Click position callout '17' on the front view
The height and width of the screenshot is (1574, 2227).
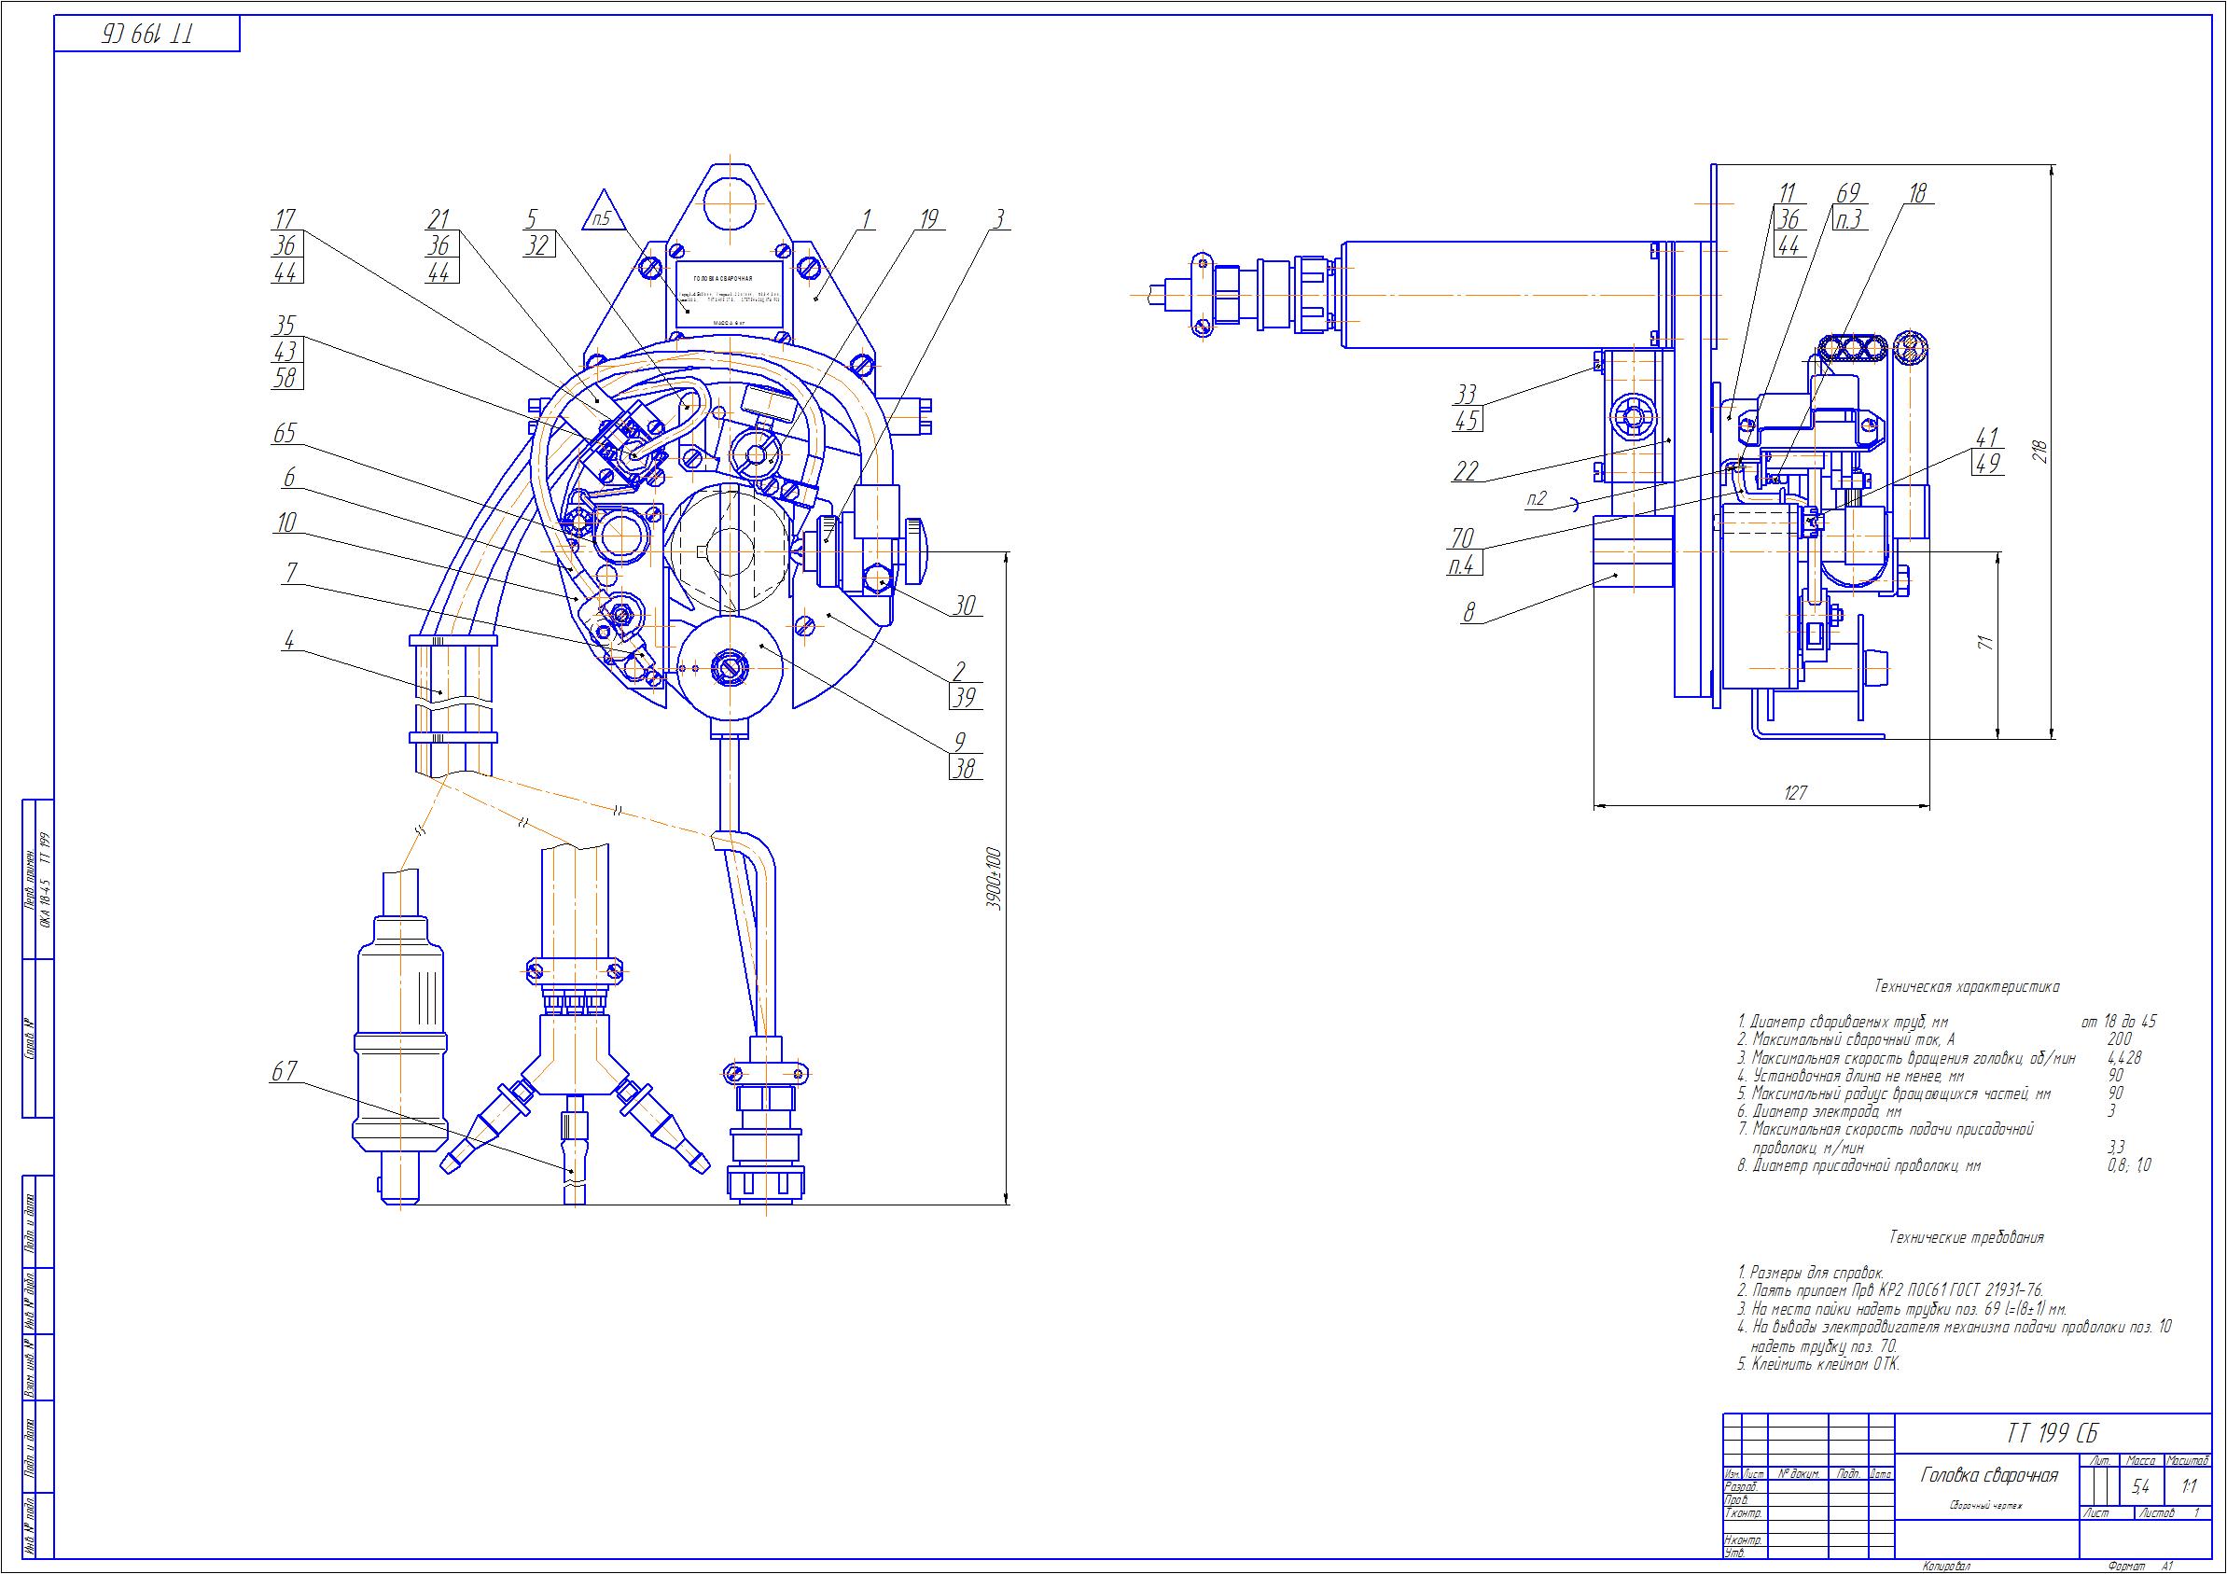pyautogui.click(x=285, y=219)
